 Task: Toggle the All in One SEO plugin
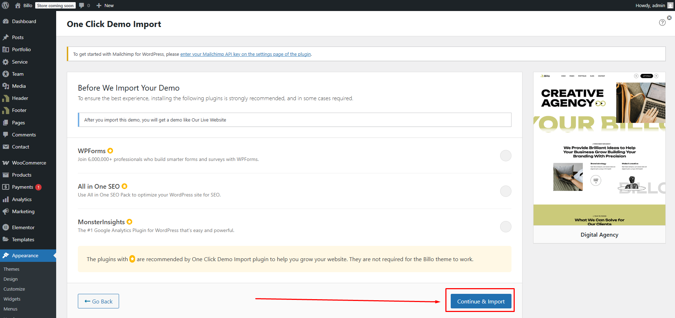(505, 191)
